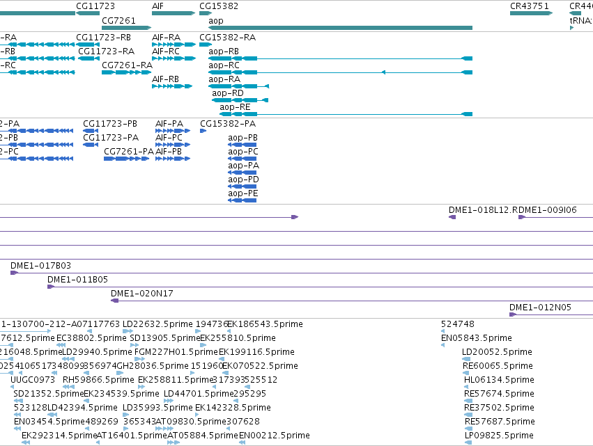This screenshot has height=446, width=593.
Task: Click the GH28036.5prime EST label
Action: pyautogui.click(x=153, y=366)
